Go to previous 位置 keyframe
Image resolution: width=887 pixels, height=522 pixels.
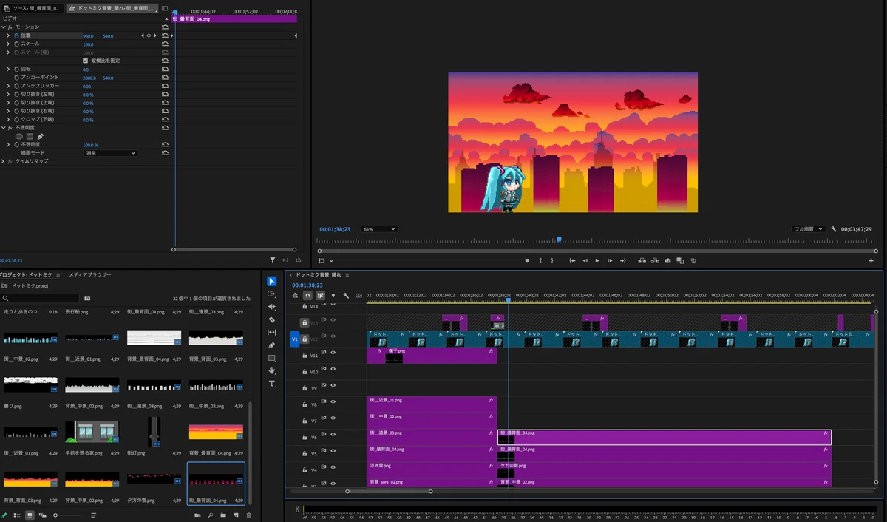click(x=143, y=35)
